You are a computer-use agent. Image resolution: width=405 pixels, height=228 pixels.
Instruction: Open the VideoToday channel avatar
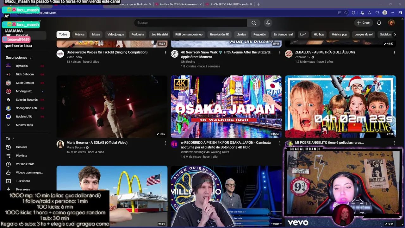pos(60,54)
